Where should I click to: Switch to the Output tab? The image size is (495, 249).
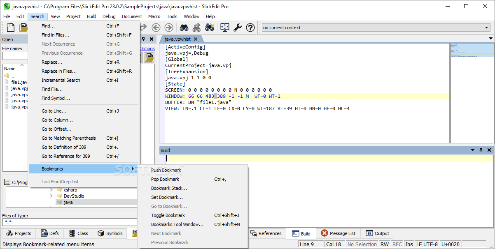[377, 233]
